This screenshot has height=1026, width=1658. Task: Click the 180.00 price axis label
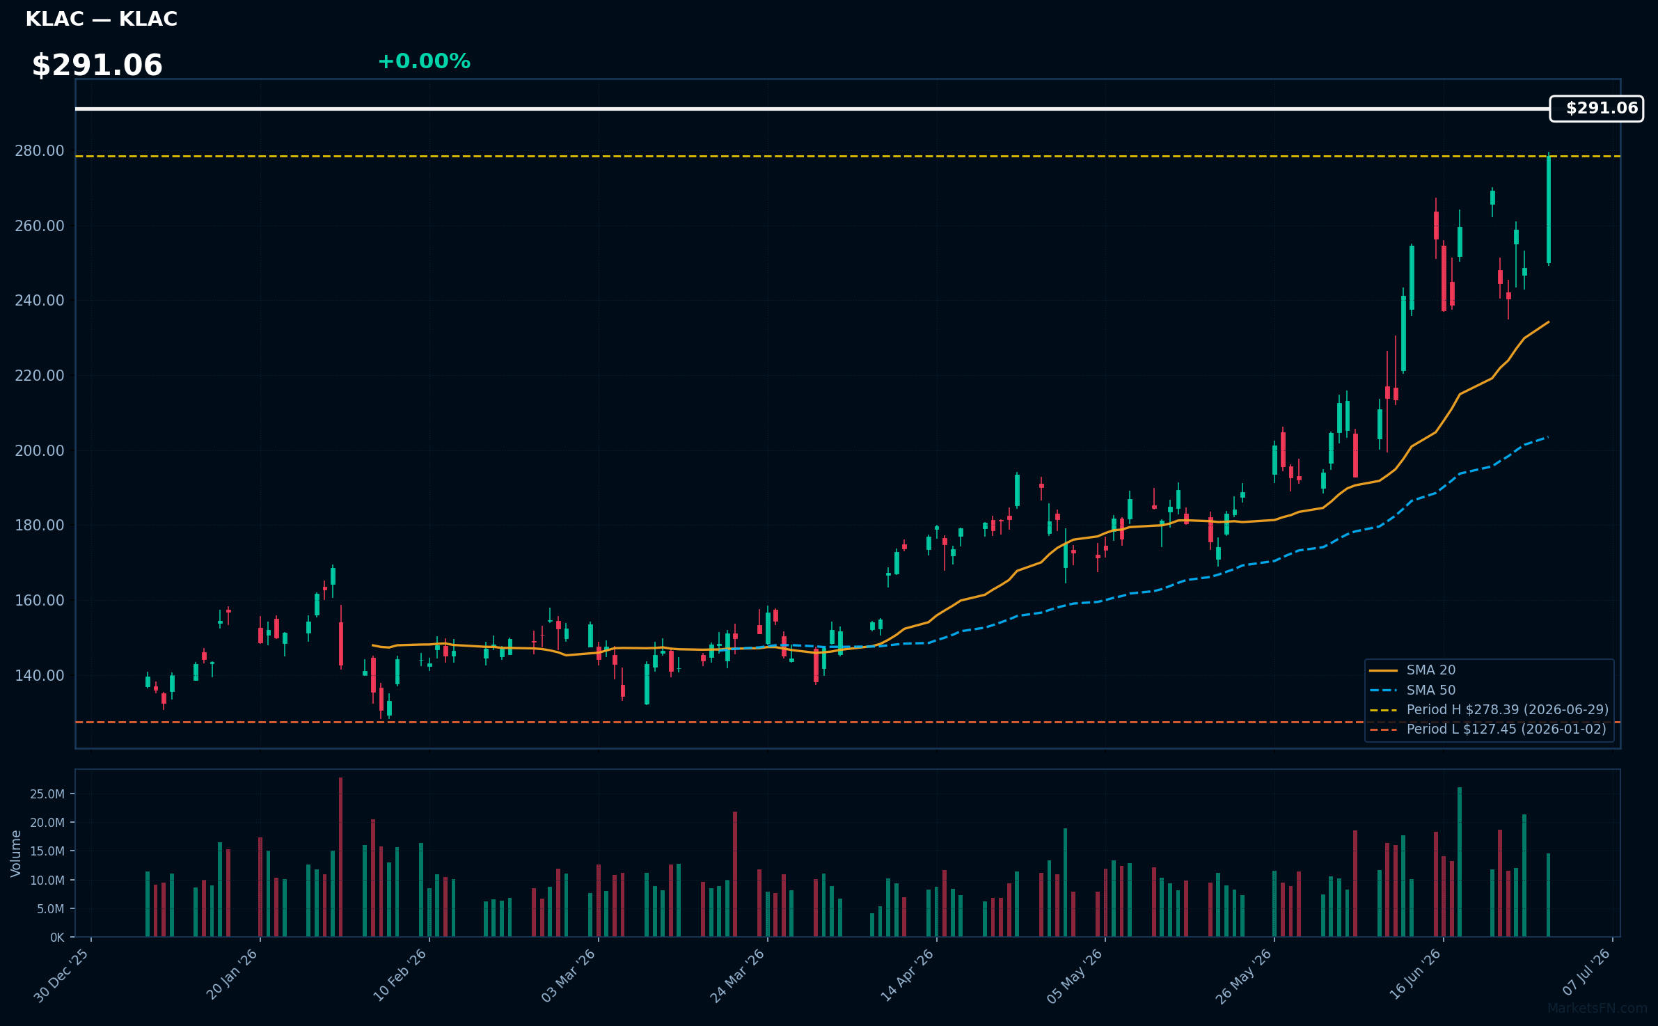click(40, 526)
